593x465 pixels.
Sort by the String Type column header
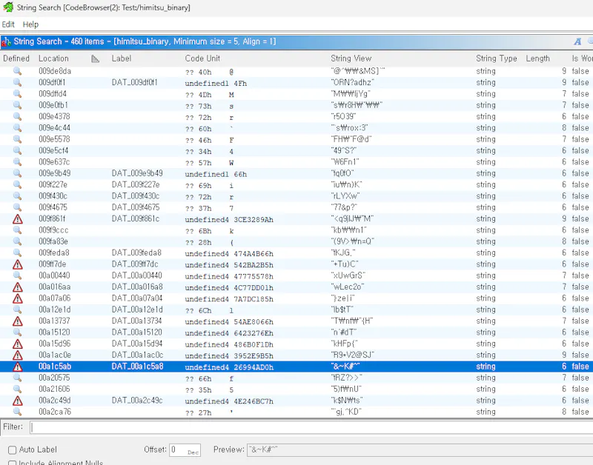(x=496, y=58)
